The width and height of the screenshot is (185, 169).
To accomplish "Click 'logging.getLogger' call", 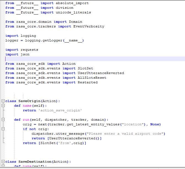I will 44,41.
